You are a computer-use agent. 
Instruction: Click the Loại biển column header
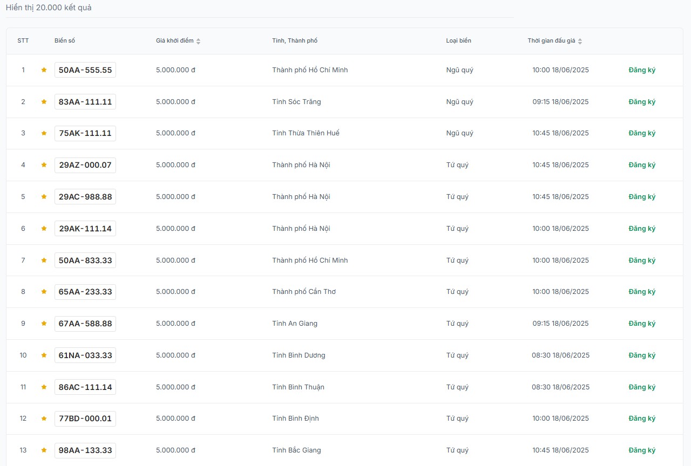point(458,41)
